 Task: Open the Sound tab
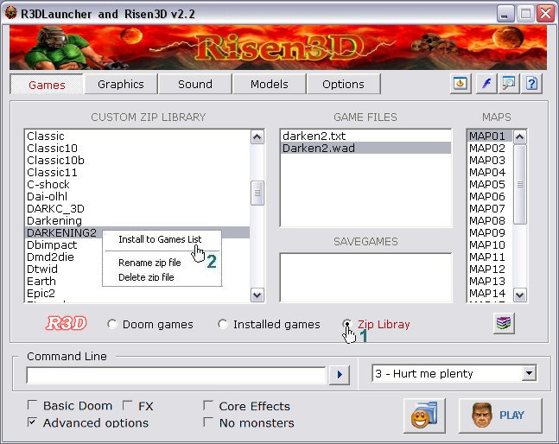[195, 84]
